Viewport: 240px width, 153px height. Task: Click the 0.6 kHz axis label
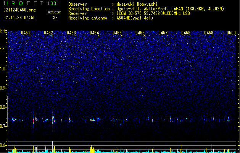(x=3, y=145)
